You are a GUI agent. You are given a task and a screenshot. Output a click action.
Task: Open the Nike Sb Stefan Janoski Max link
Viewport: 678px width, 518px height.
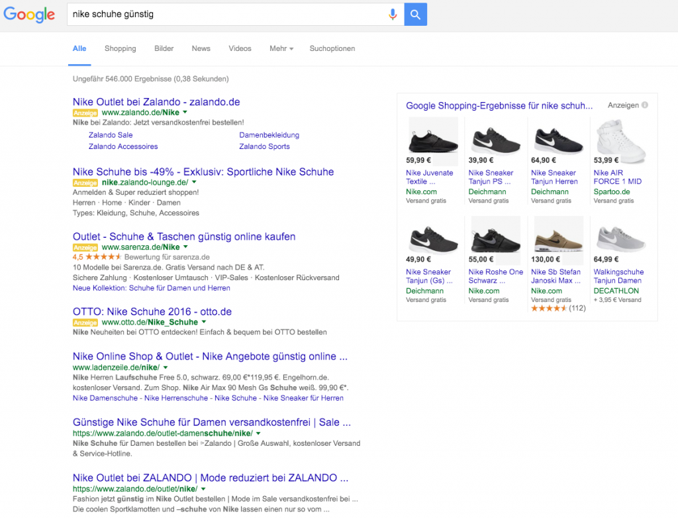[556, 276]
